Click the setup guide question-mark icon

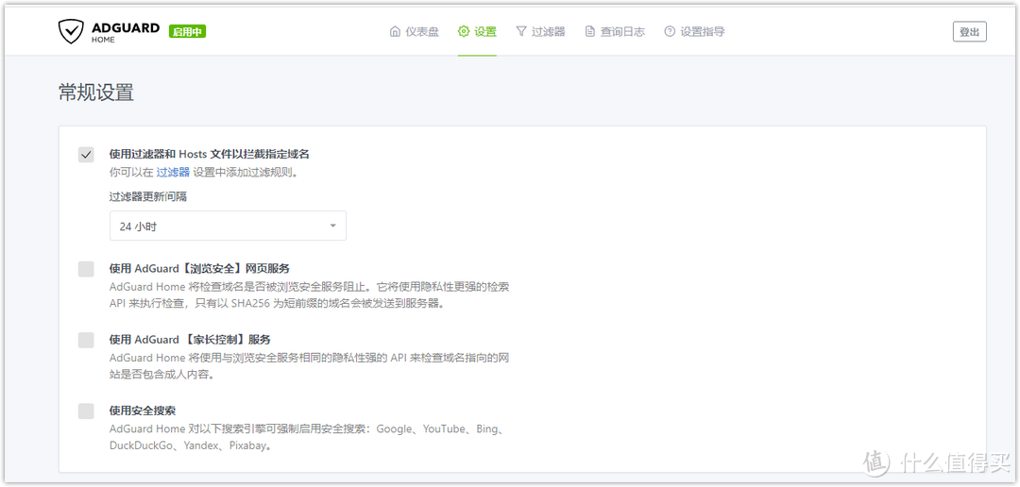tap(670, 31)
